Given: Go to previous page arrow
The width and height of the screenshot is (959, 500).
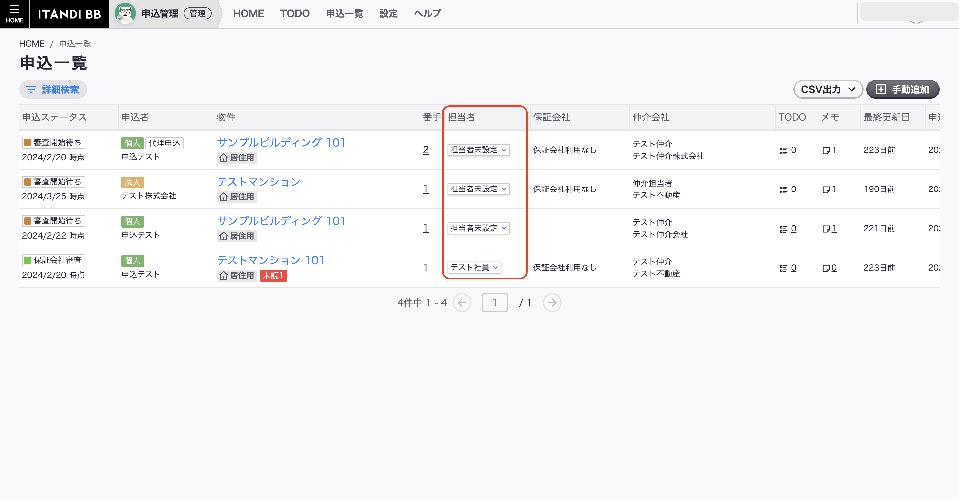Looking at the screenshot, I should pyautogui.click(x=462, y=303).
